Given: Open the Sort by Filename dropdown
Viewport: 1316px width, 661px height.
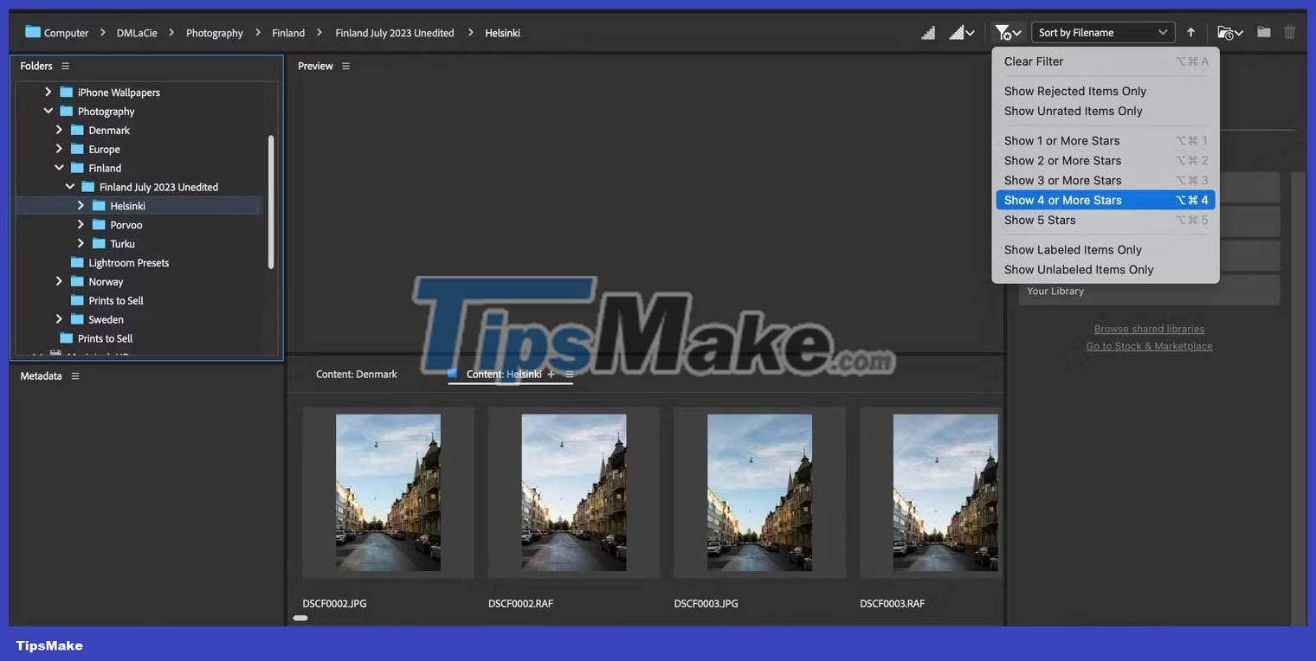Looking at the screenshot, I should [1103, 32].
